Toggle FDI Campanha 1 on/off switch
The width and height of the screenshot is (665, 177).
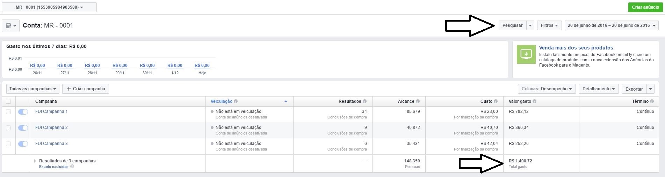(x=23, y=112)
